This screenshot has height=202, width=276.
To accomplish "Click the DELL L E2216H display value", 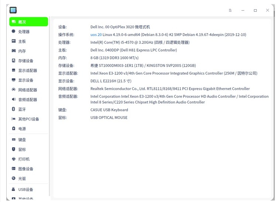I will pos(111,81).
